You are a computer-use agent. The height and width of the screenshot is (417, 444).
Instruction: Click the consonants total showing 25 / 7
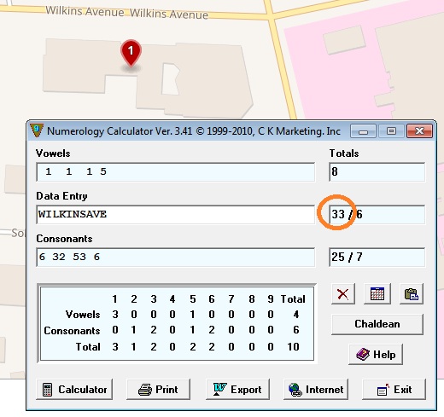tap(377, 257)
